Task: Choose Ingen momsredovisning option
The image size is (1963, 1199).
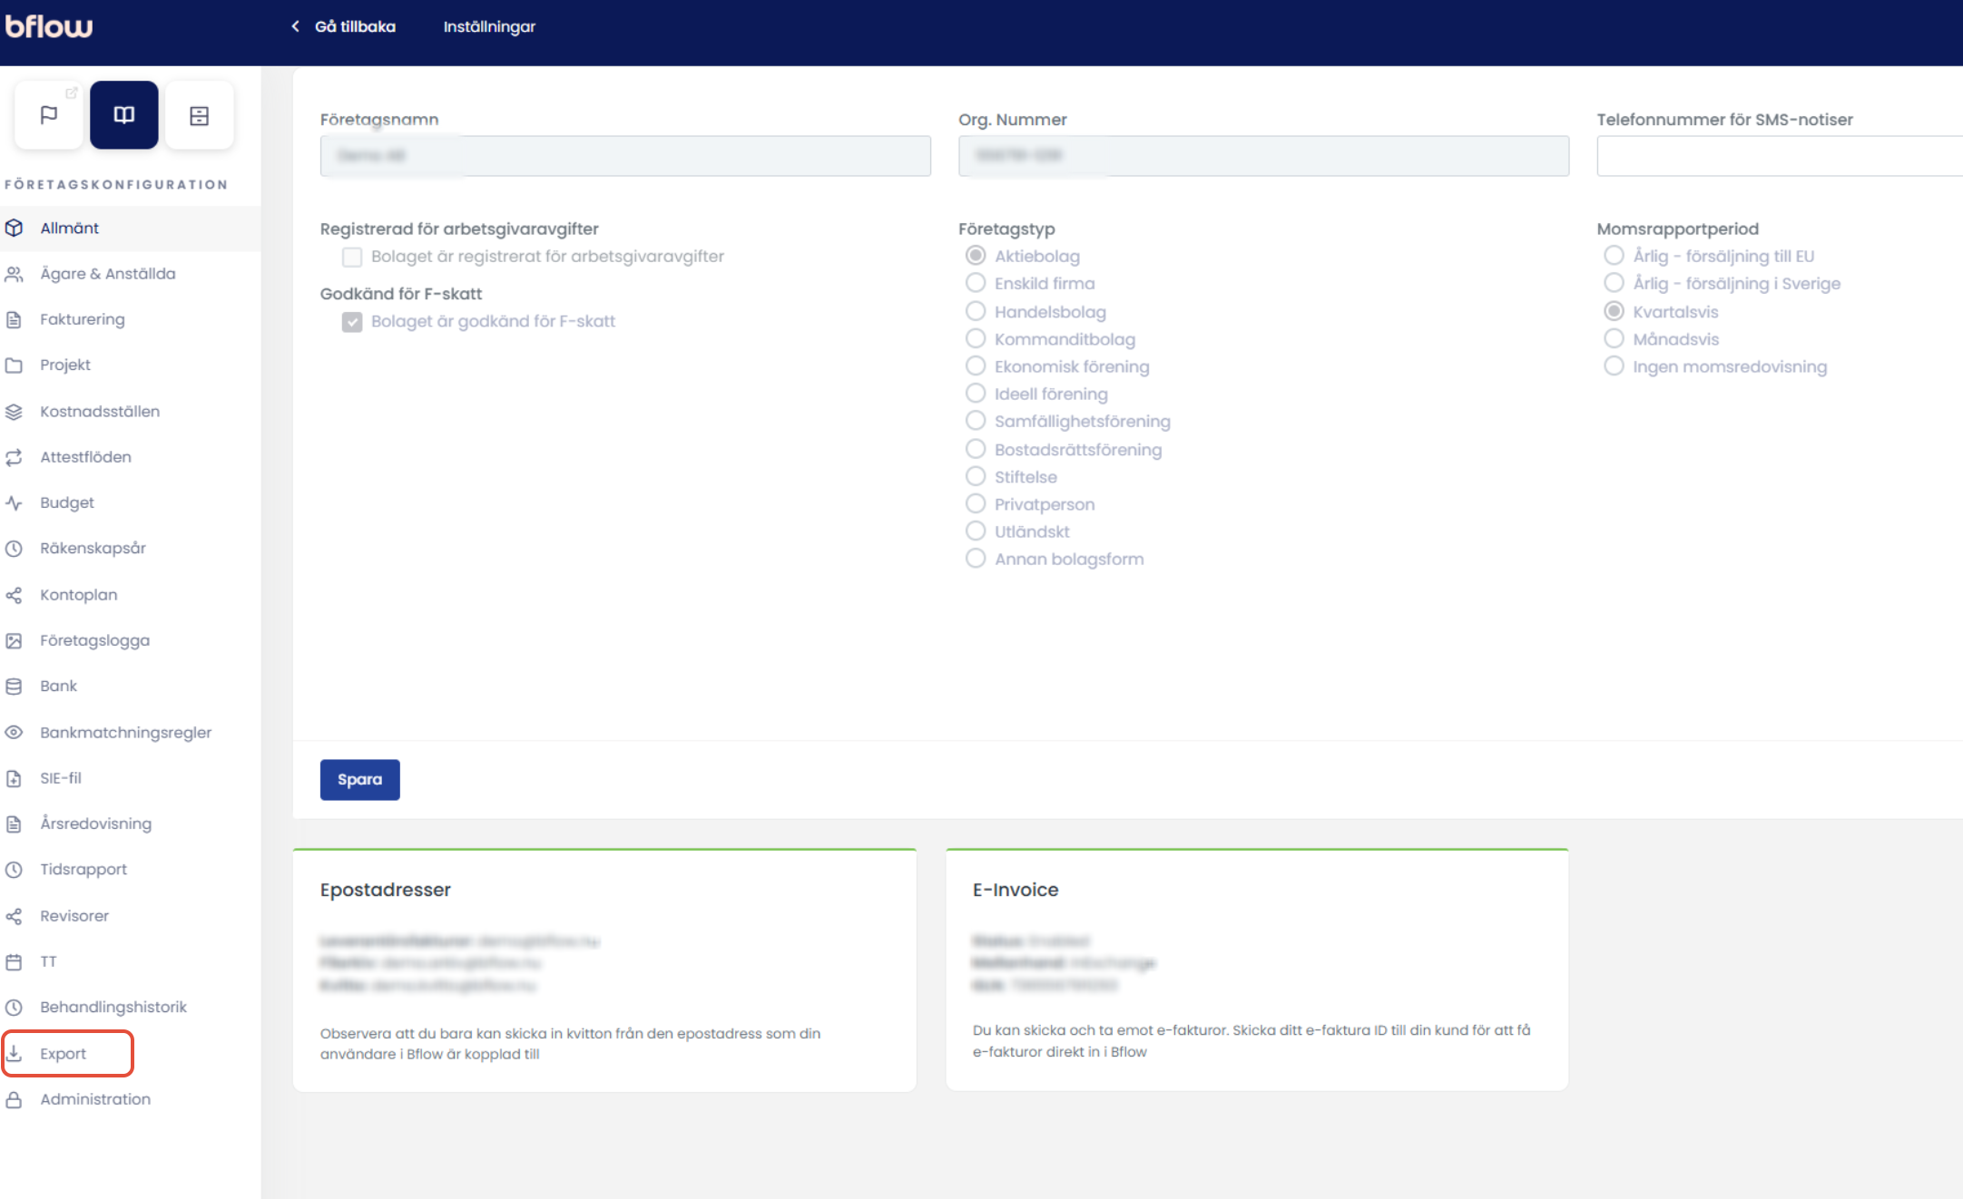Action: pos(1614,366)
